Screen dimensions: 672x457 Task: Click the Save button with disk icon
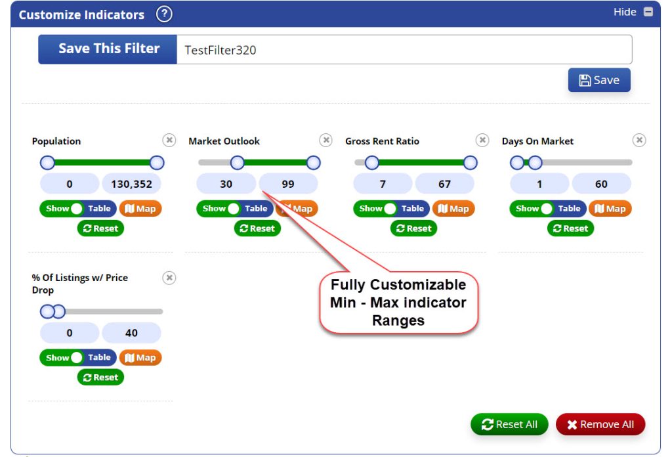pos(599,80)
